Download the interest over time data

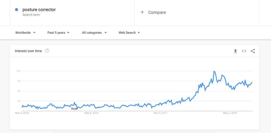235,51
